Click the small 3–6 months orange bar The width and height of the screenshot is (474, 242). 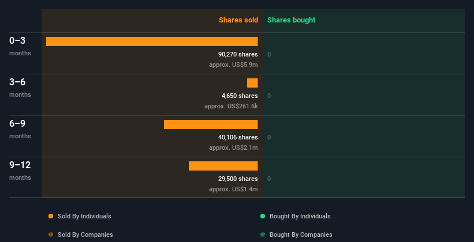(x=252, y=83)
